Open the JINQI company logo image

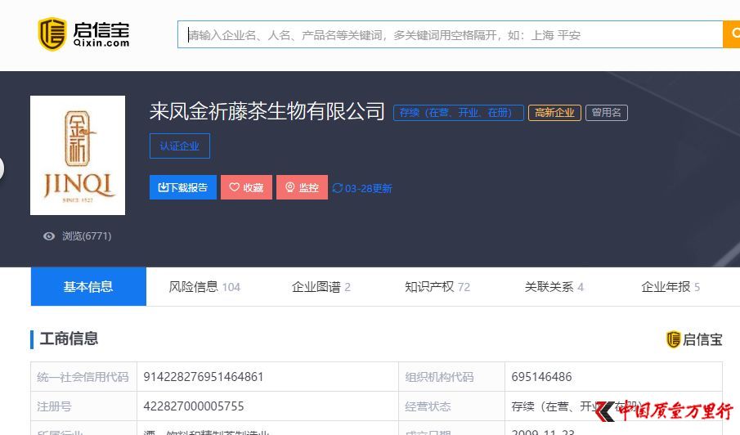coord(78,155)
